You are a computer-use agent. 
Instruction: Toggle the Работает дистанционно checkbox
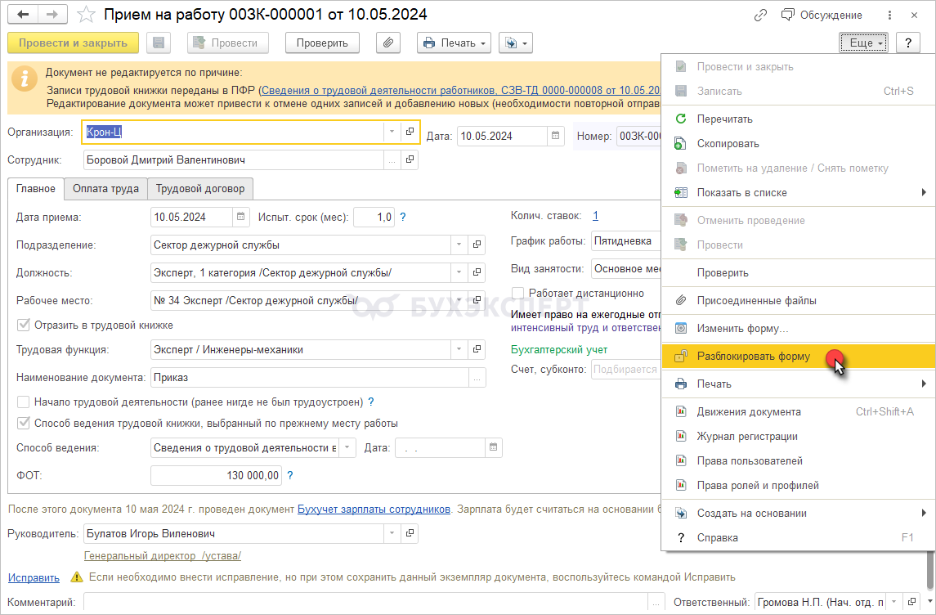[517, 293]
